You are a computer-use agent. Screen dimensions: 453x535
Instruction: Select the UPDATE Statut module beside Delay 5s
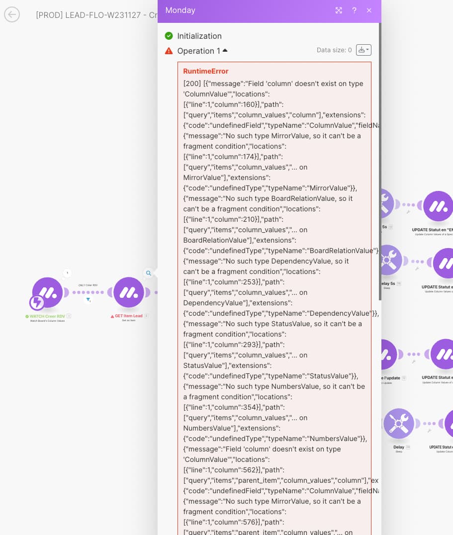[443, 263]
